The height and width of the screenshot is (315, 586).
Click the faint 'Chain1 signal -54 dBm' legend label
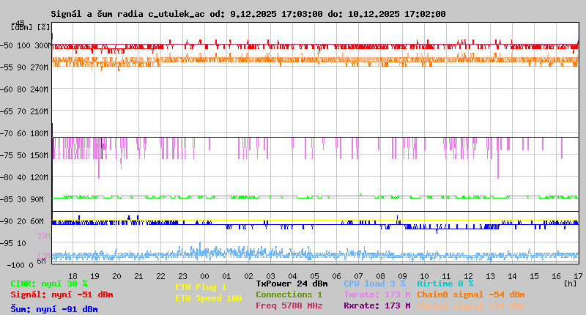(471, 305)
